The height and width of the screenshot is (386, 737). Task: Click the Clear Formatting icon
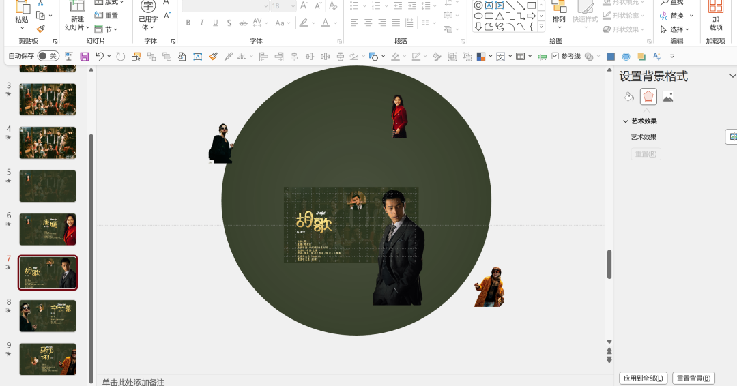click(x=333, y=6)
